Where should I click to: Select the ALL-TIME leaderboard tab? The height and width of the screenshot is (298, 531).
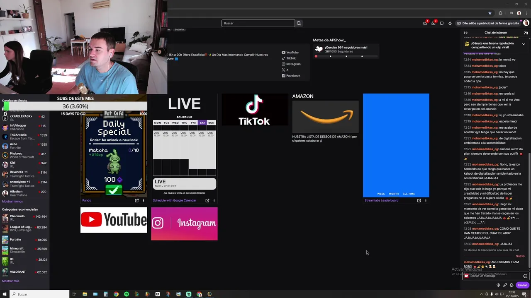coord(409,194)
